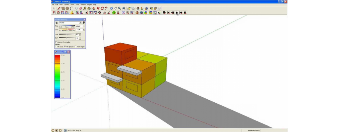This screenshot has height=132, width=339.
Task: Select the Tape Measure tool
Action: pyautogui.click(x=85, y=8)
